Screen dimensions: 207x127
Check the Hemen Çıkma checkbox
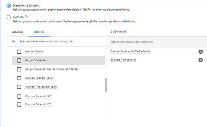(x=19, y=52)
